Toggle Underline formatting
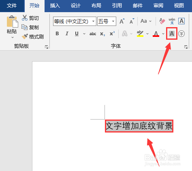This screenshot has height=171, width=192. pyautogui.click(x=77, y=34)
